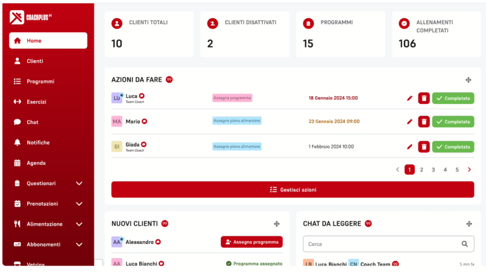486x272 pixels.
Task: Mark Giada's action as Completata
Action: pyautogui.click(x=453, y=147)
